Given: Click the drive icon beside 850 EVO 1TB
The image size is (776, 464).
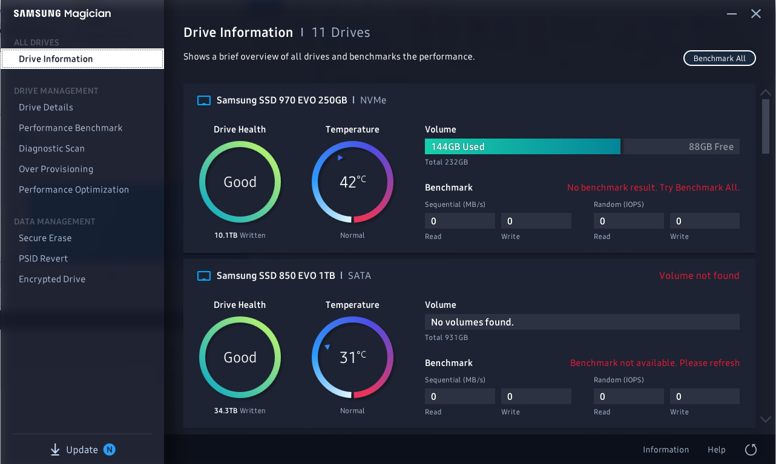Looking at the screenshot, I should click(x=204, y=276).
